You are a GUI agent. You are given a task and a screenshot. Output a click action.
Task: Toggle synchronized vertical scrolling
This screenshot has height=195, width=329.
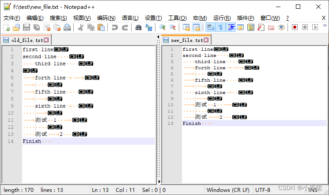(x=186, y=27)
